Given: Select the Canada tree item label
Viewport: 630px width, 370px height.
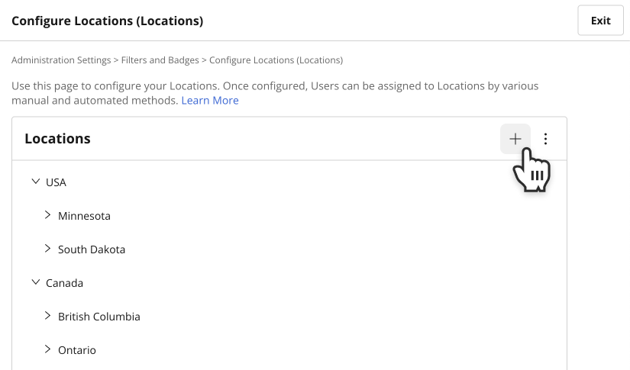Looking at the screenshot, I should click(64, 283).
